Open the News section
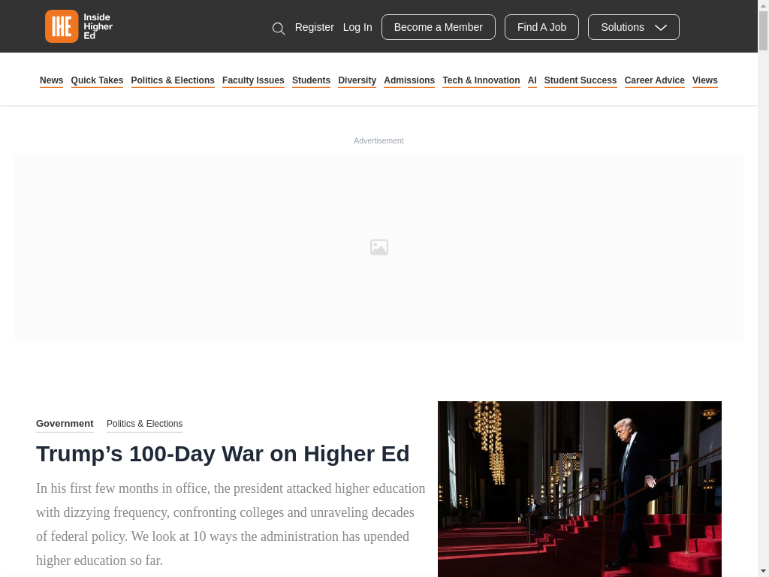This screenshot has width=769, height=577. [x=52, y=80]
